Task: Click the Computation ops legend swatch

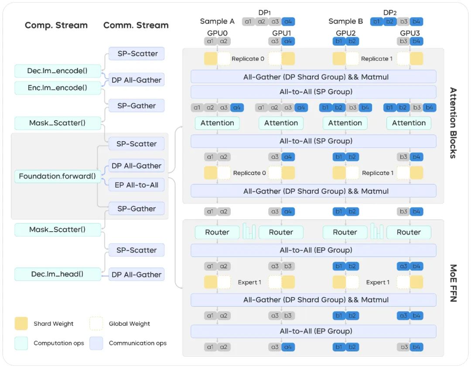Action: (21, 343)
